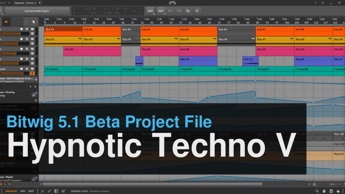Select the Bass #4 clip
The width and height of the screenshot is (345, 194).
pyautogui.click(x=160, y=41)
